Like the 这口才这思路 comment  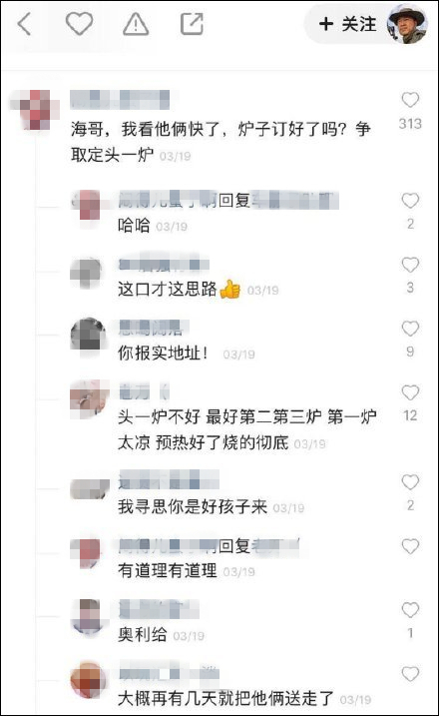pos(410,265)
